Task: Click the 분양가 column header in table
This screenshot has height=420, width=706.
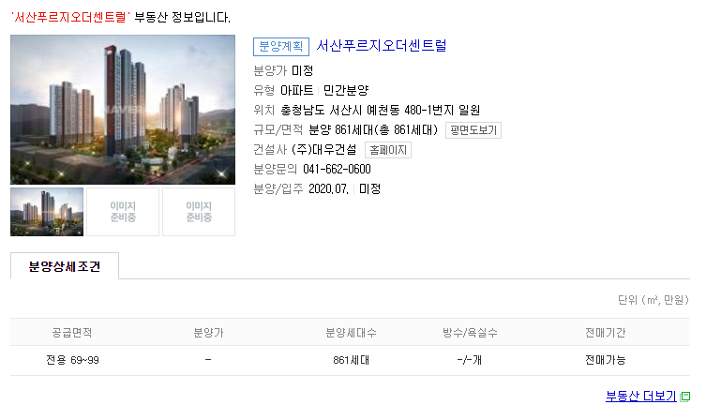Action: (208, 333)
